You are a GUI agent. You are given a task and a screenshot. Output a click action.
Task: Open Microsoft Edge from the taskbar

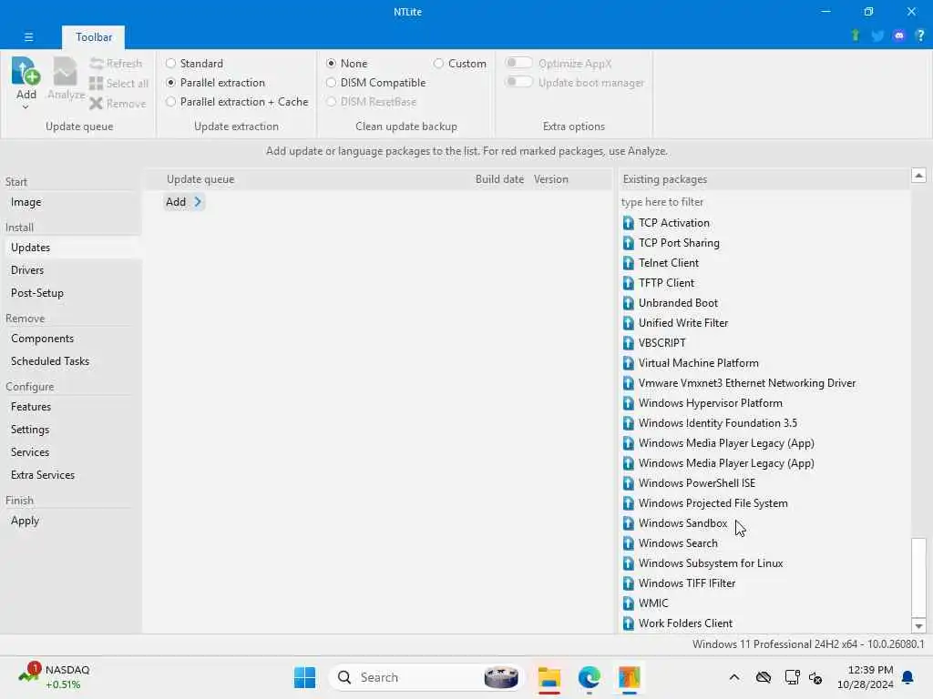pos(590,677)
